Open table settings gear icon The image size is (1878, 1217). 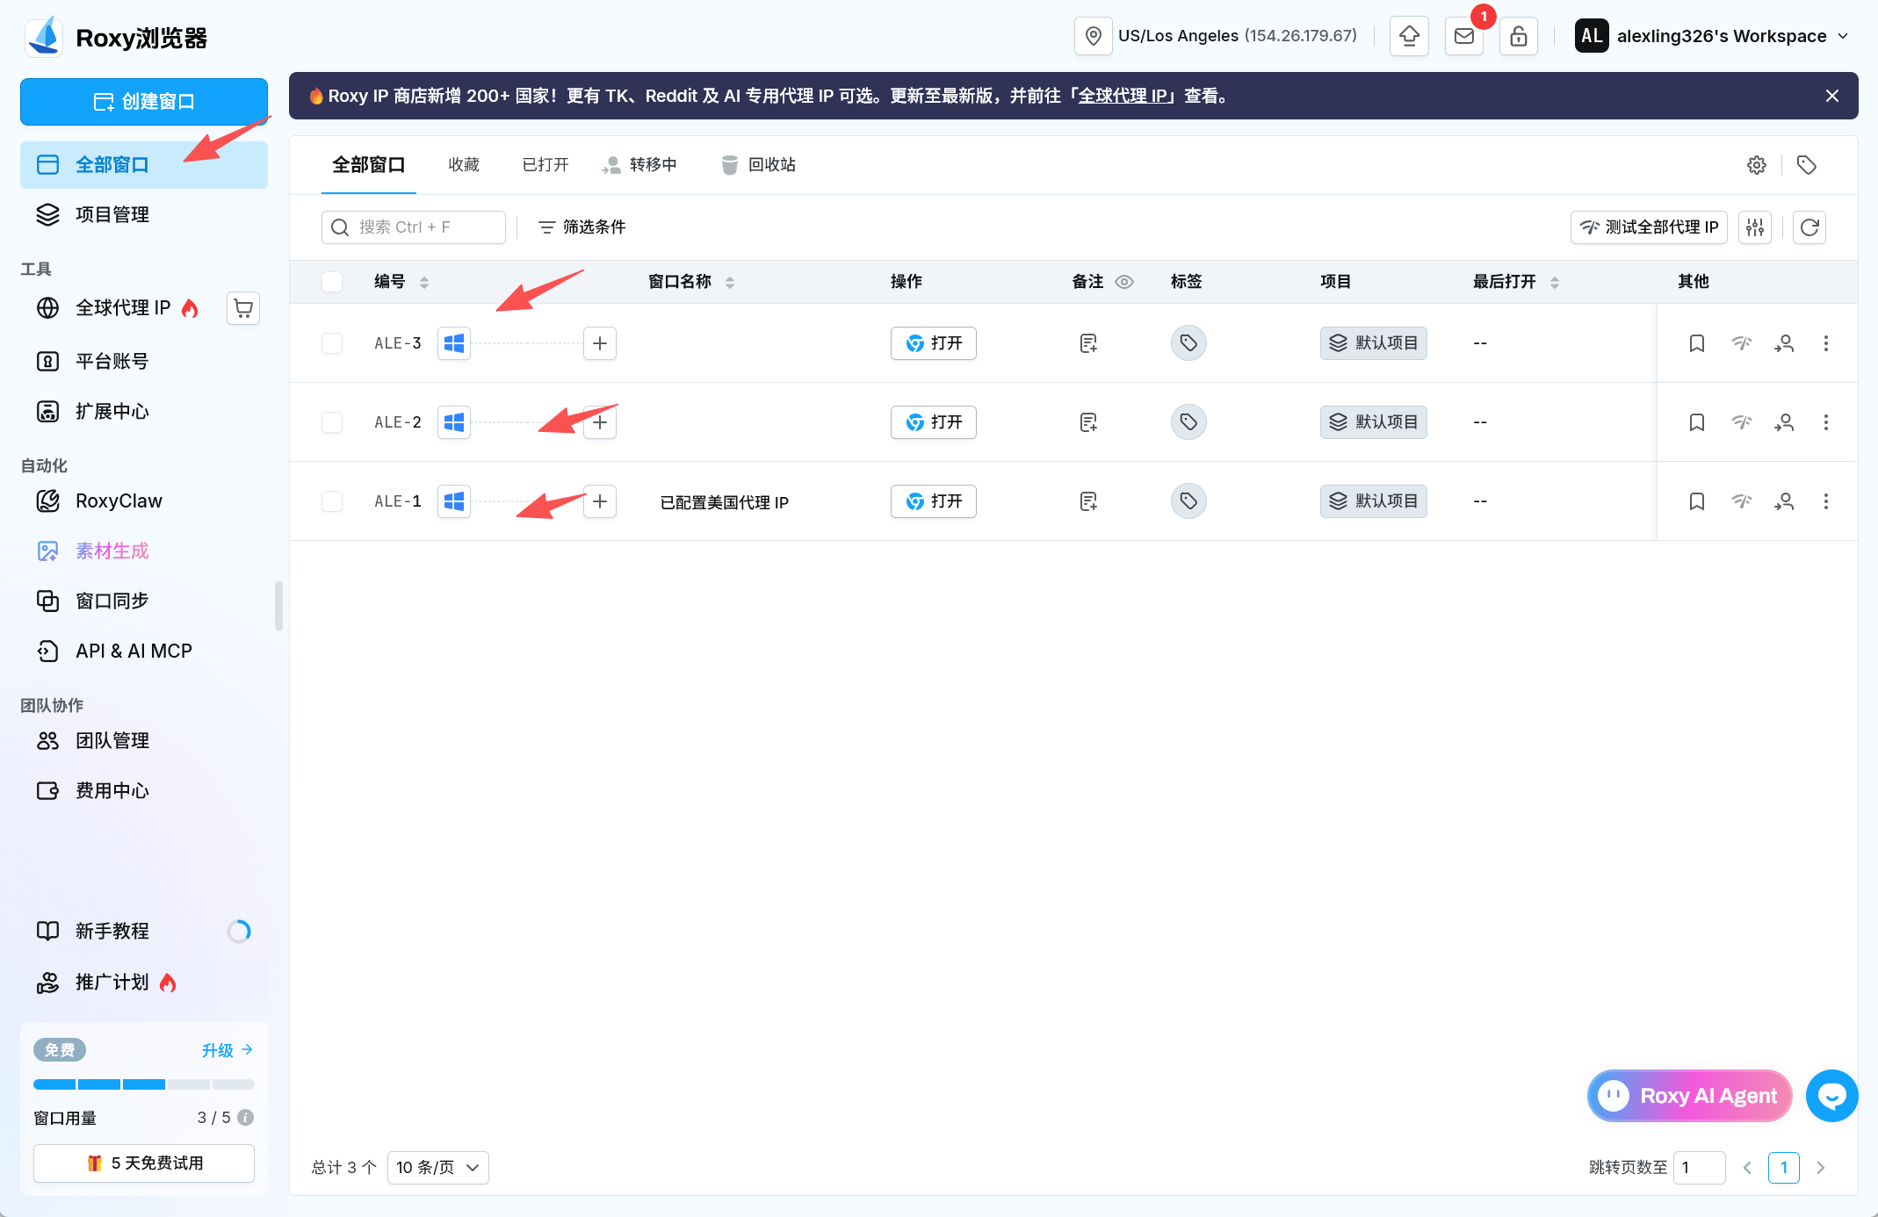(x=1757, y=165)
